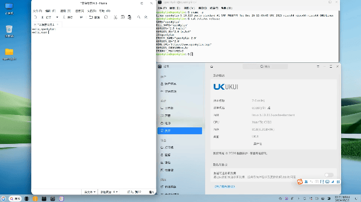Save the Pluma document using the toolbar save button
This screenshot has width=361, height=202.
point(68,17)
